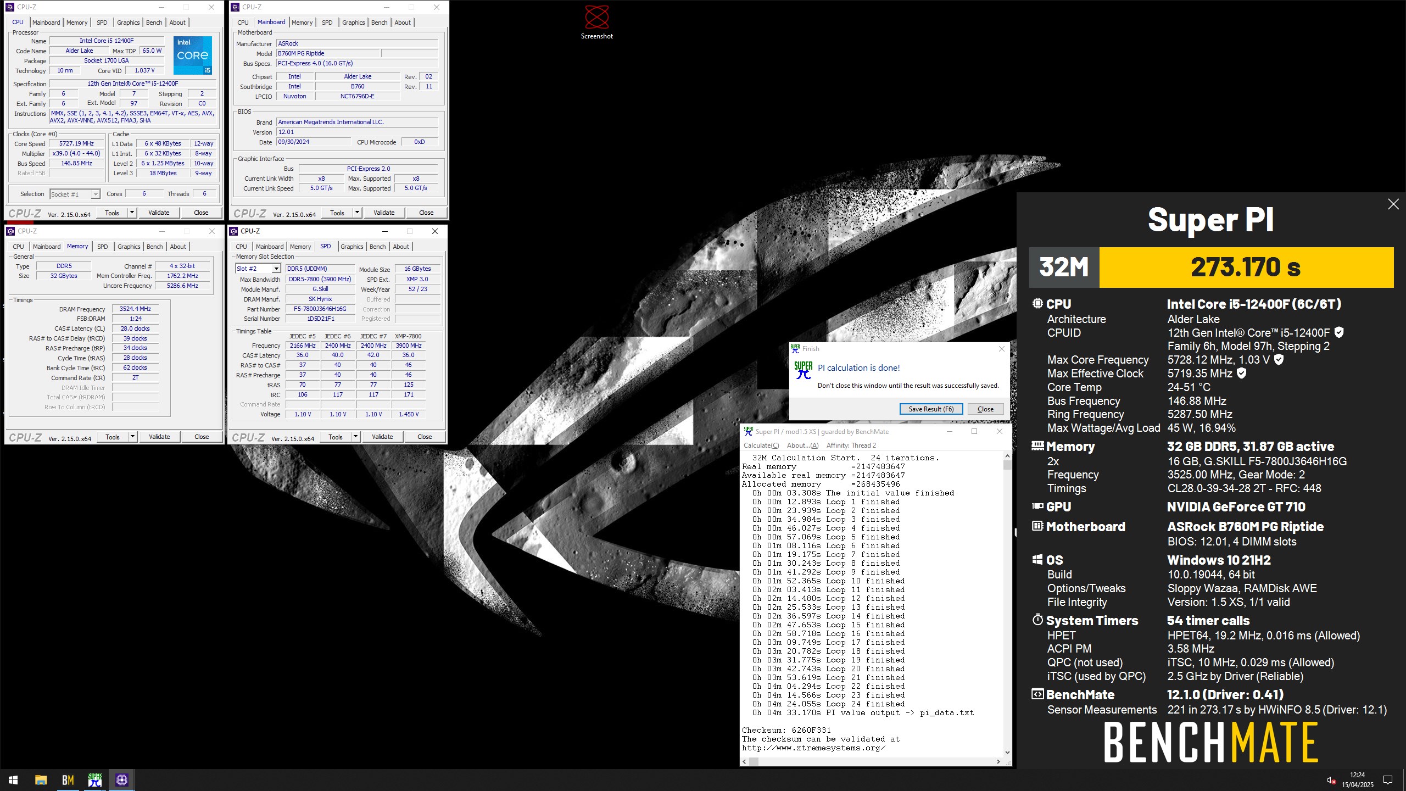Expand Tools dropdown arrow in SPD window
The width and height of the screenshot is (1406, 791).
click(355, 437)
